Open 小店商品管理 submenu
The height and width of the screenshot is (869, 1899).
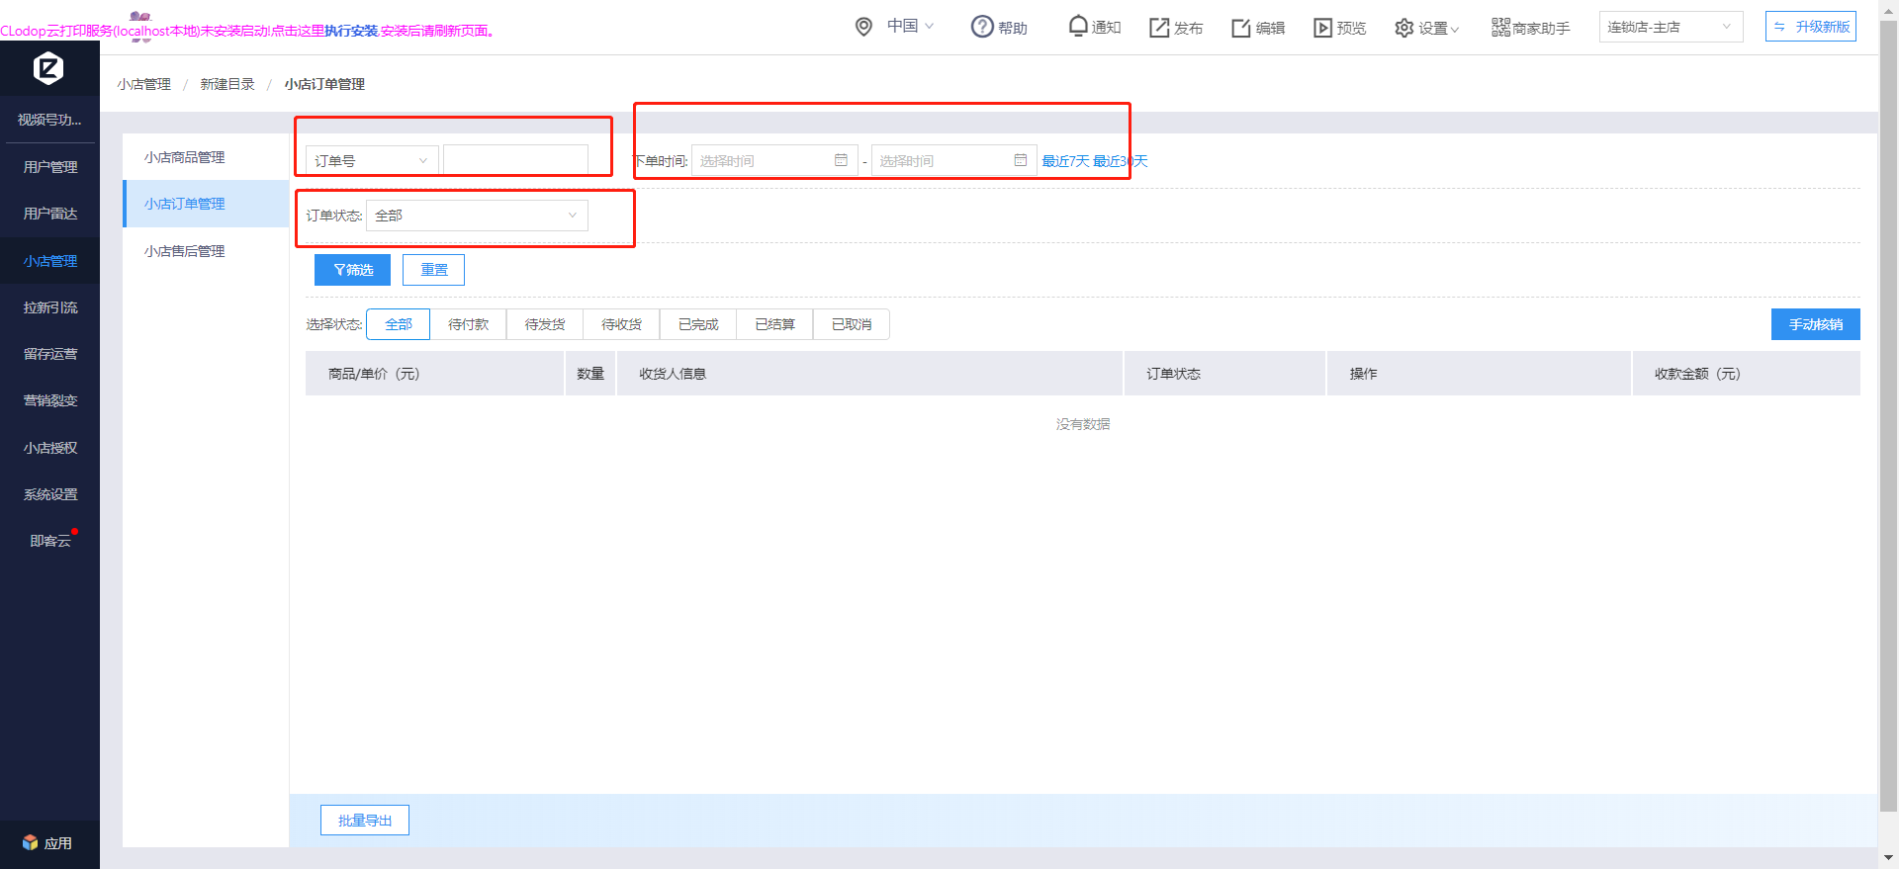[x=206, y=157]
